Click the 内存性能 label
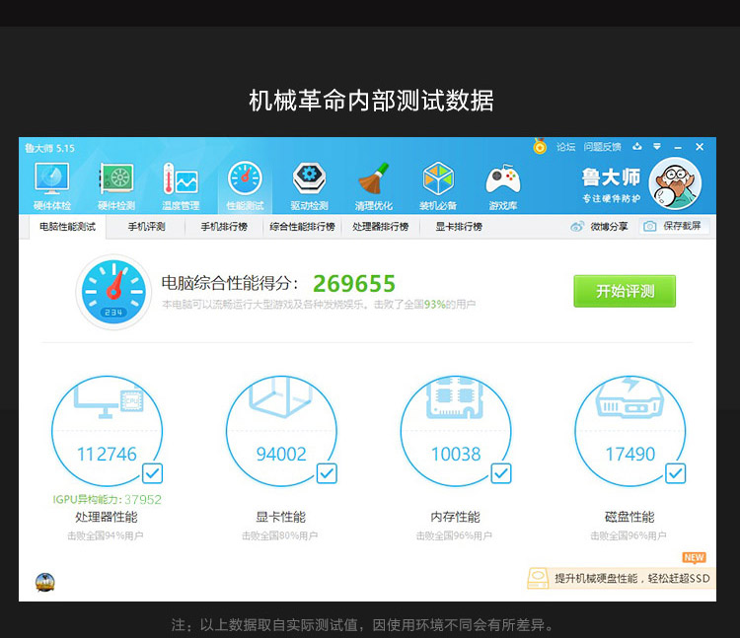The image size is (740, 638). 455,517
